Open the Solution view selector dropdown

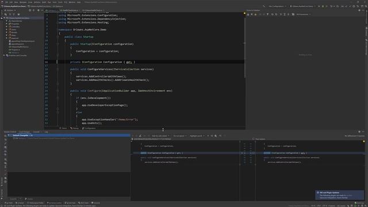click(x=10, y=10)
